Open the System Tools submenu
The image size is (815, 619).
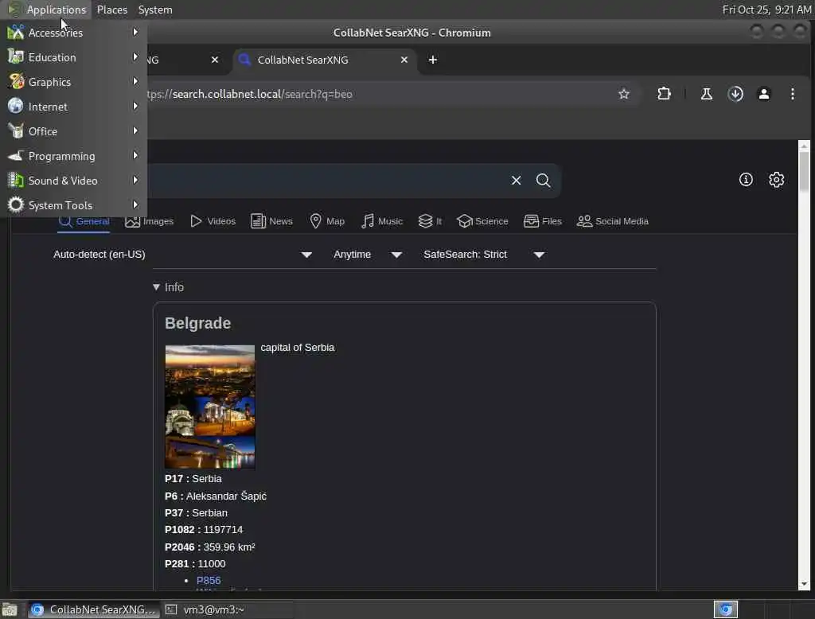click(x=73, y=205)
